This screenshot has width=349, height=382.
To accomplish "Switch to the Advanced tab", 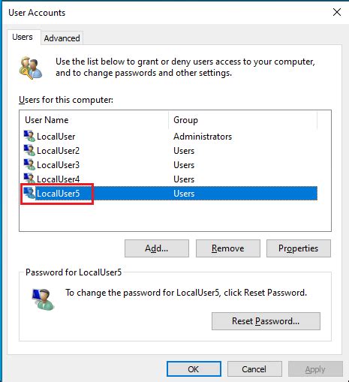I will point(62,38).
